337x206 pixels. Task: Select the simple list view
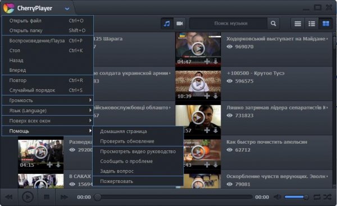[298, 24]
